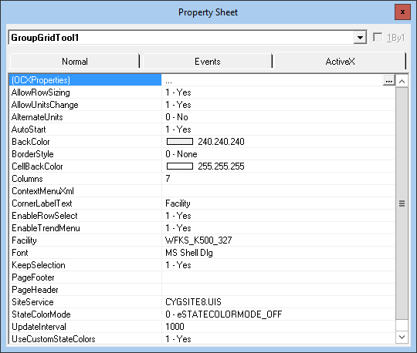Select the AllowRowSizing property name
The height and width of the screenshot is (353, 417).
click(41, 92)
